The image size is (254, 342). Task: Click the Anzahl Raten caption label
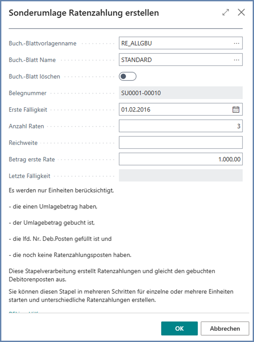(x=26, y=126)
